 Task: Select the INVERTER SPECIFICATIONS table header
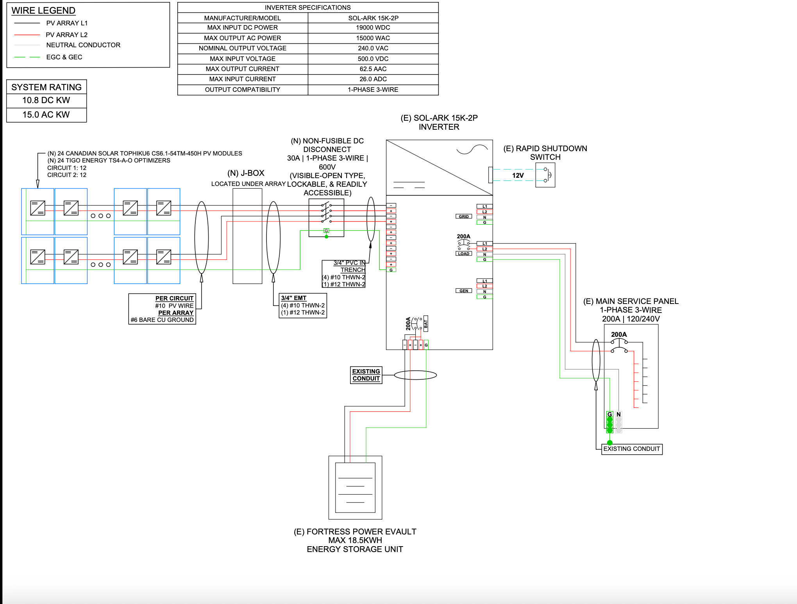308,7
